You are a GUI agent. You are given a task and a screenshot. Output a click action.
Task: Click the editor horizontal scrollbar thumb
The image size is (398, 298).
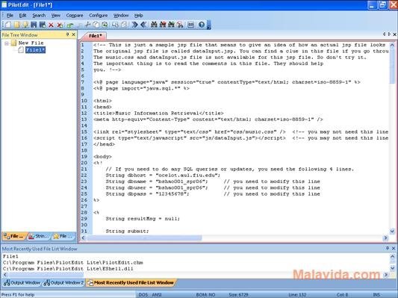(144, 238)
